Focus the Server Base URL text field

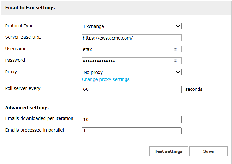132,38
